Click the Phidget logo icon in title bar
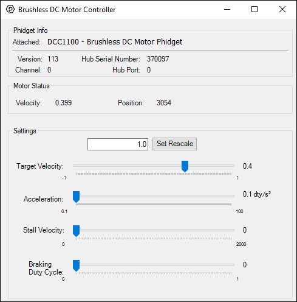Screen dimensions: 297x302 pos(10,9)
